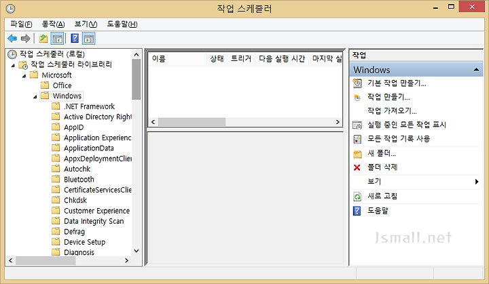The width and height of the screenshot is (489, 284).
Task: Expand the 보기 submenu arrow
Action: click(x=477, y=182)
